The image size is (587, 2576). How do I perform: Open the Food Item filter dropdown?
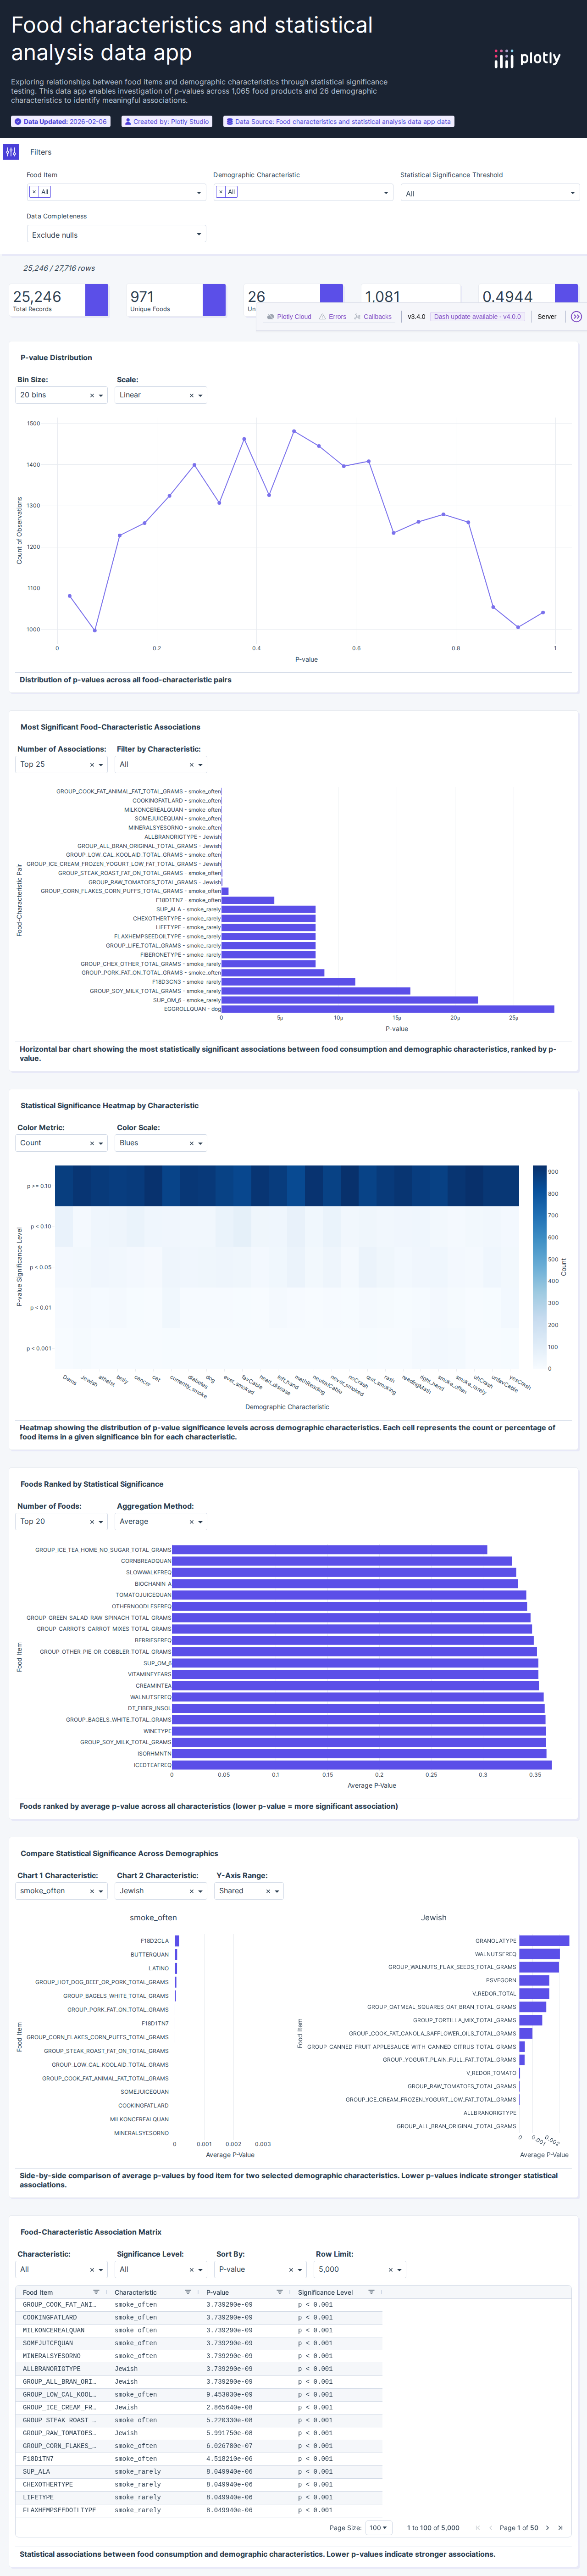(116, 192)
